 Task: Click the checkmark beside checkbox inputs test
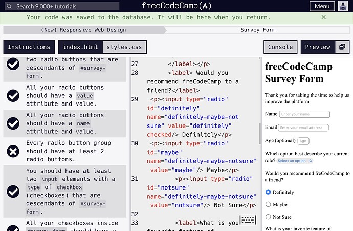tap(13, 192)
